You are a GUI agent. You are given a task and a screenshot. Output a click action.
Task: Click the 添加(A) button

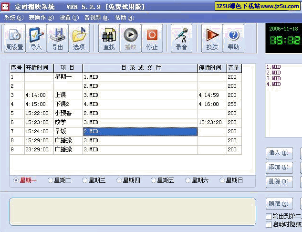[279, 167]
